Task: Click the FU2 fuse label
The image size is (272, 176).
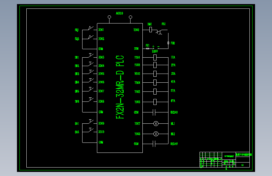Action: point(173,43)
